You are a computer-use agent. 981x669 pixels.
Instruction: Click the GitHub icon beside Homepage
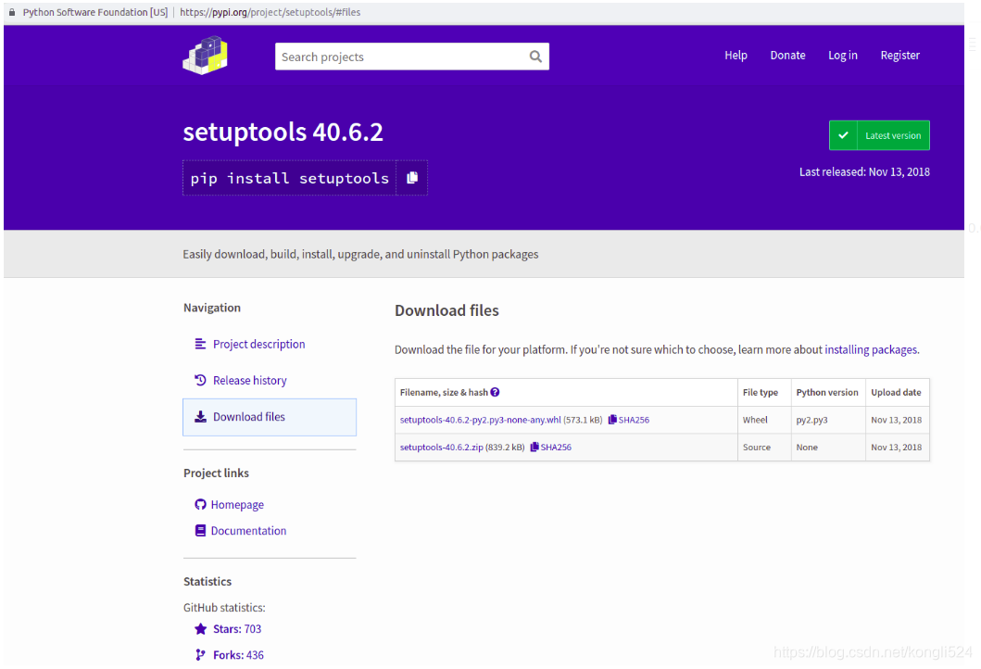pyautogui.click(x=200, y=504)
